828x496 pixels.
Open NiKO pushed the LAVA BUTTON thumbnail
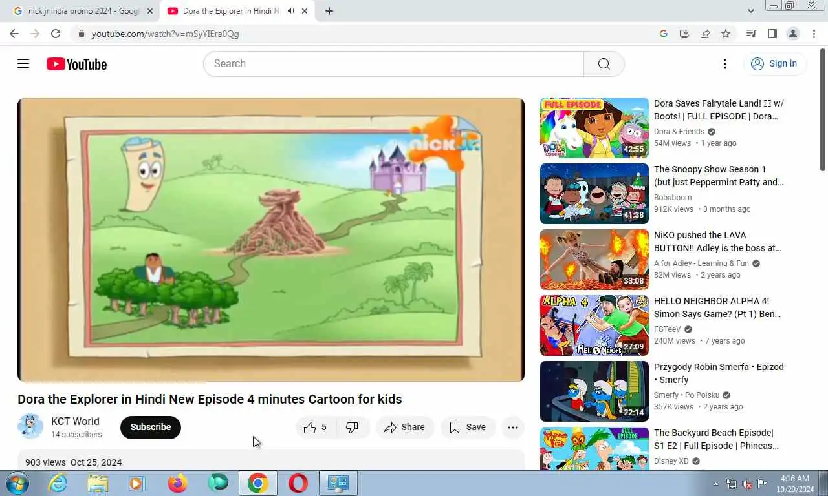pos(594,260)
